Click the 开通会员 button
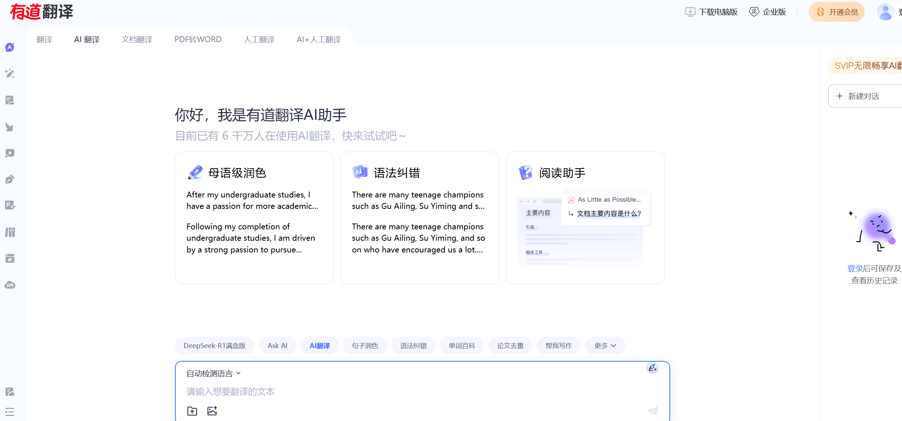Viewport: 902px width, 421px height. (836, 12)
